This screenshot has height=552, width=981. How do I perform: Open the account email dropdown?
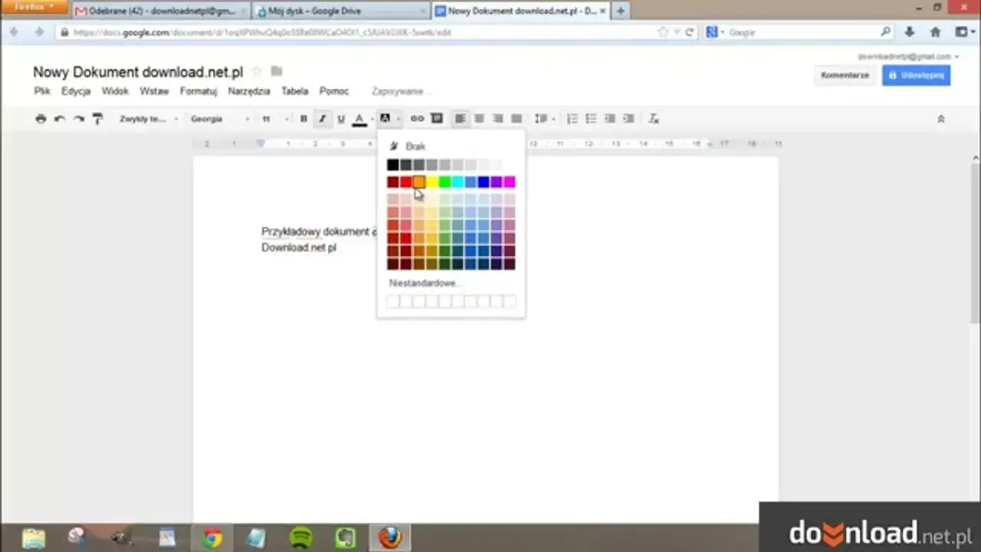point(908,57)
